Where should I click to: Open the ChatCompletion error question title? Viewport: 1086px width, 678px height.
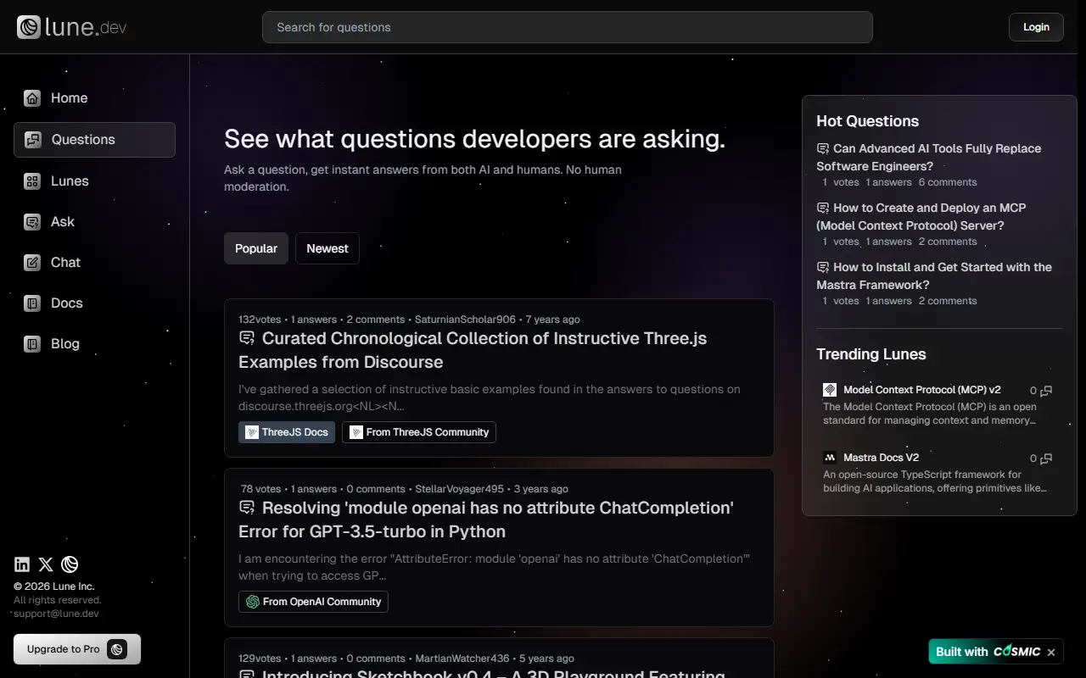point(486,520)
